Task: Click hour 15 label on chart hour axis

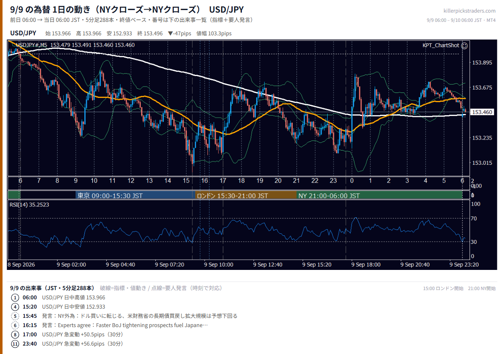Action: (x=186, y=181)
